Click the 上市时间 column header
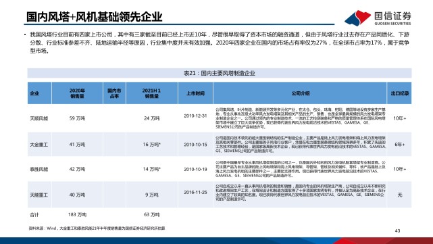 pos(195,93)
